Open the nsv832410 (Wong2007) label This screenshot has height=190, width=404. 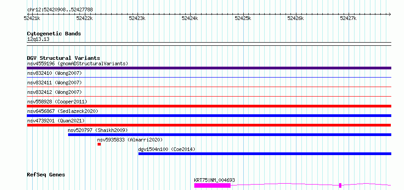pyautogui.click(x=54, y=73)
